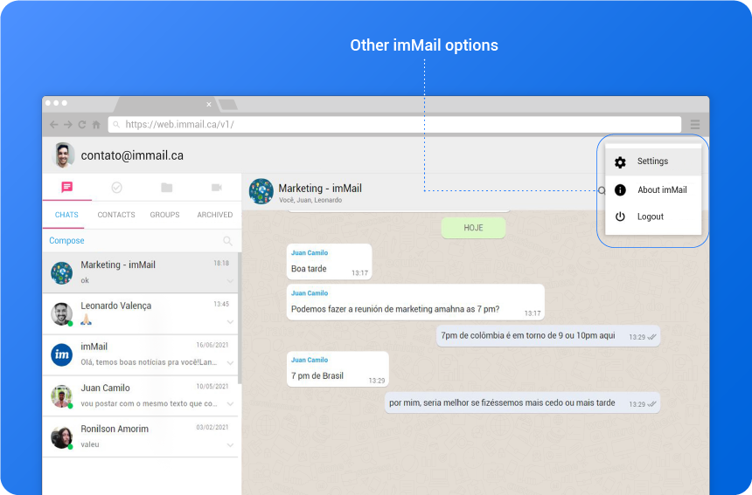Screen dimensions: 752x495
Task: Close the browser tab
Action: click(x=209, y=105)
